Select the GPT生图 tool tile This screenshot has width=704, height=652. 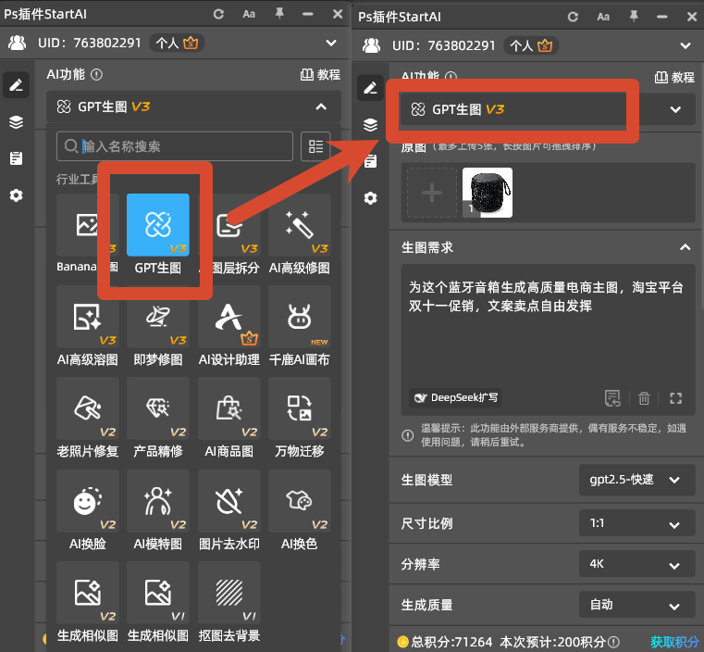point(157,225)
